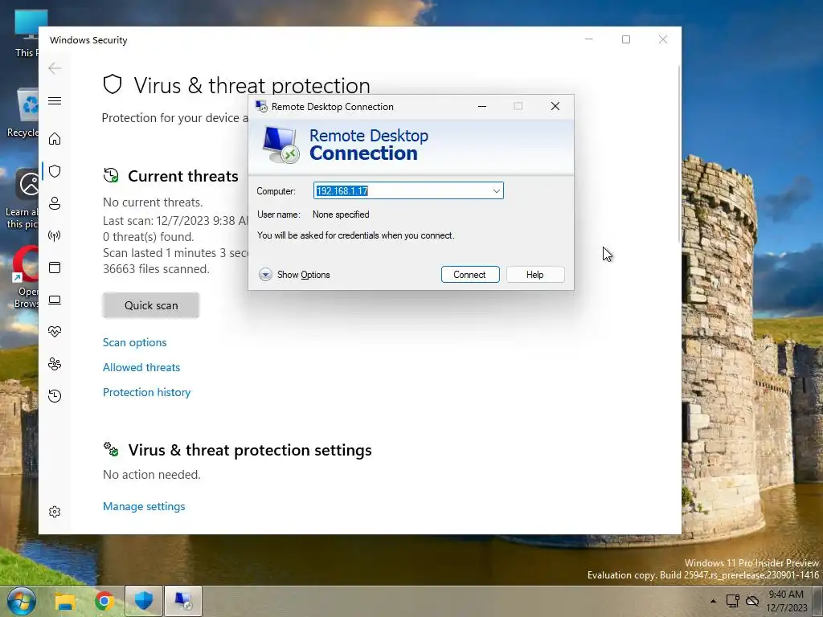Click the network status tray icon
This screenshot has width=823, height=617.
733,601
